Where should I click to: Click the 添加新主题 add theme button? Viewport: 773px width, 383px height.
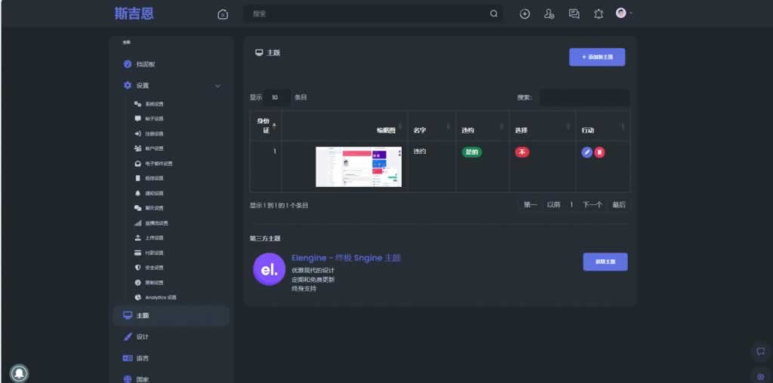(596, 57)
